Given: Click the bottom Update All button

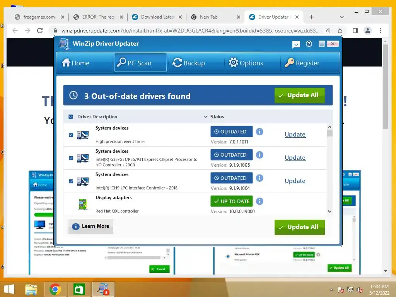Looking at the screenshot, I should 300,227.
